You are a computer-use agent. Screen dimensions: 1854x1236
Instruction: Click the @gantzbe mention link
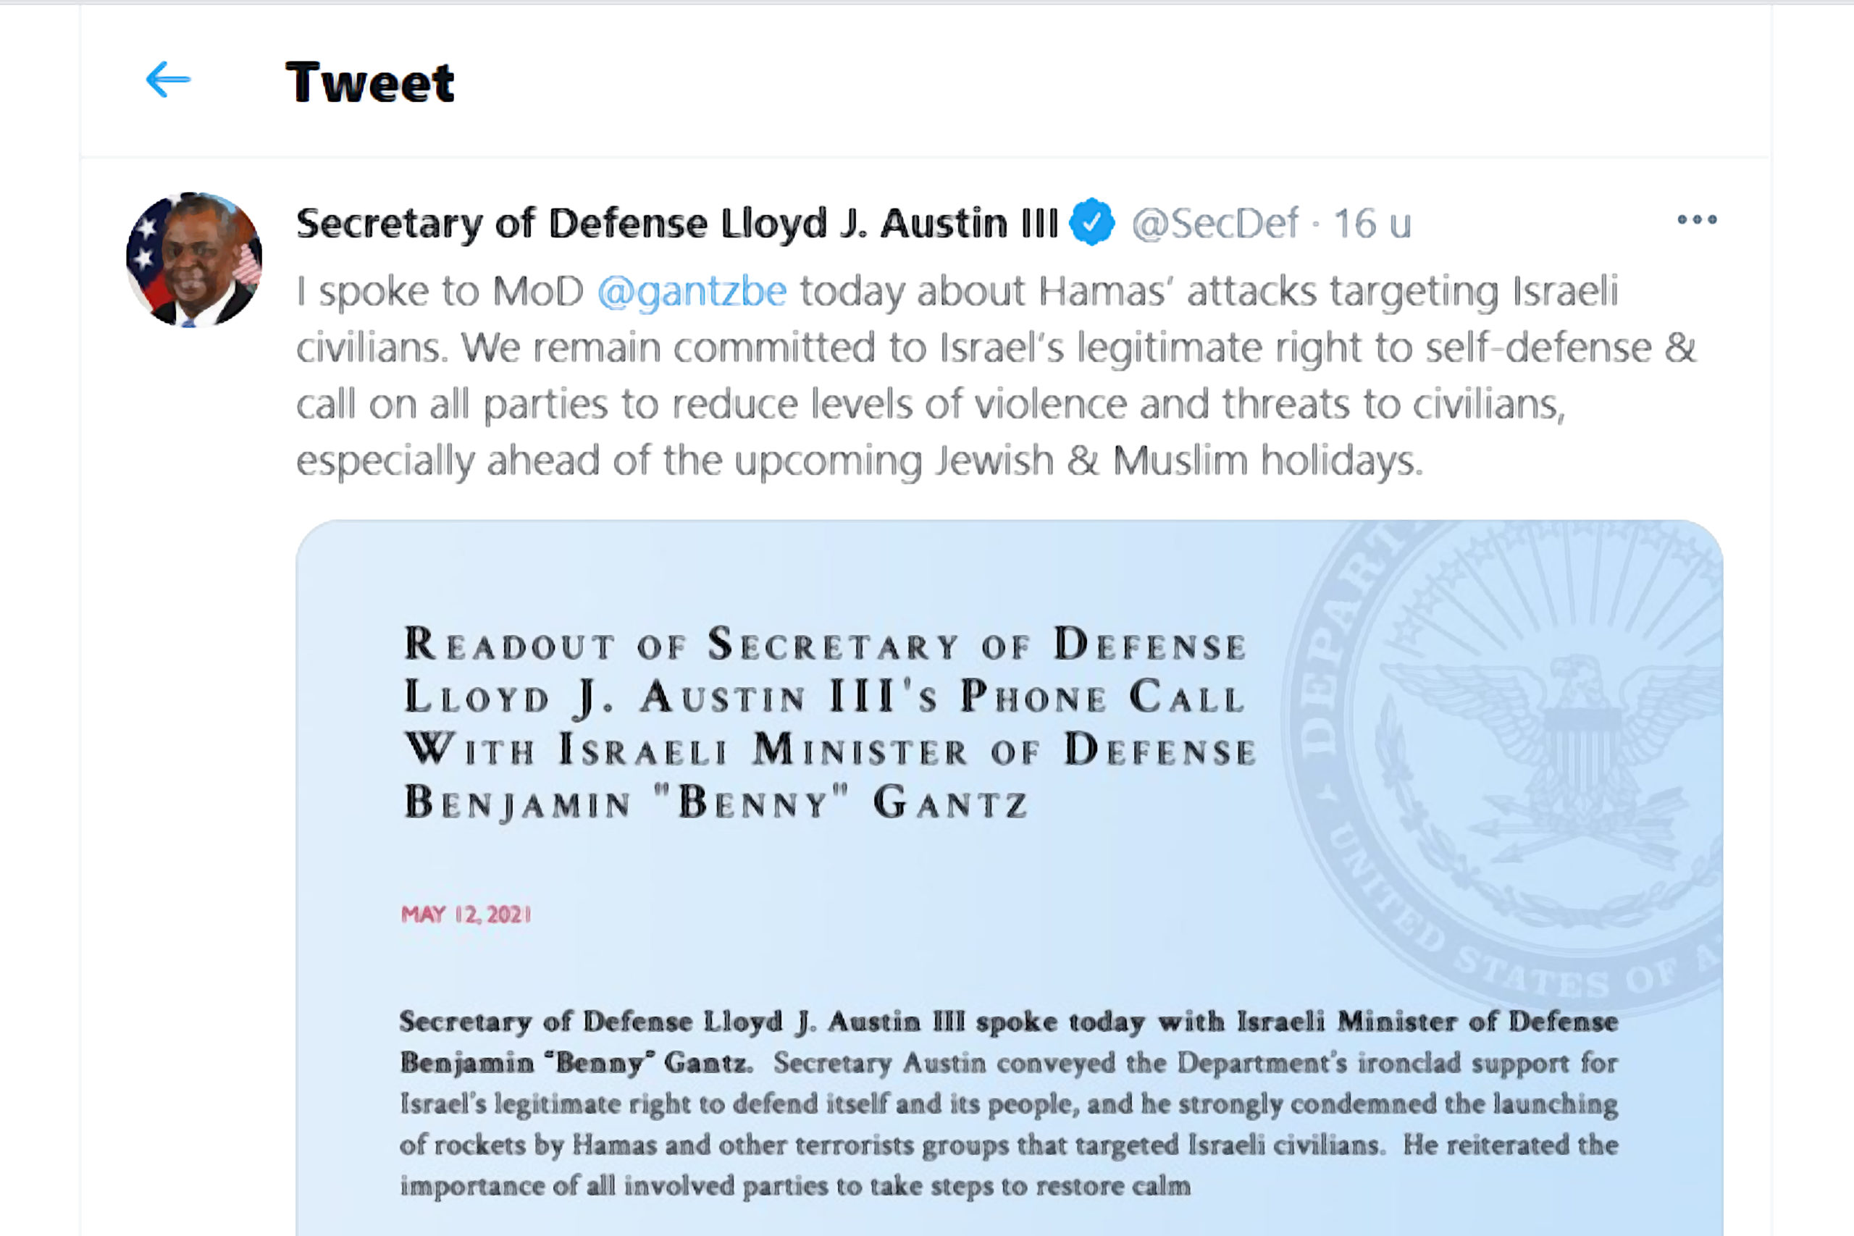(692, 291)
